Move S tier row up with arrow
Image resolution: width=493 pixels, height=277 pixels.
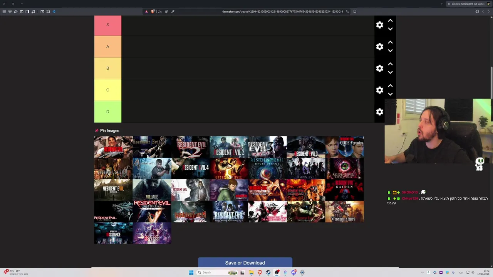[x=390, y=20]
